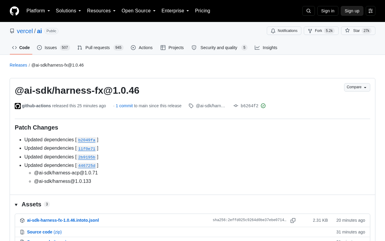Image resolution: width=385 pixels, height=241 pixels.
Task: Open commit hash b2049fa link
Action: (x=87, y=140)
